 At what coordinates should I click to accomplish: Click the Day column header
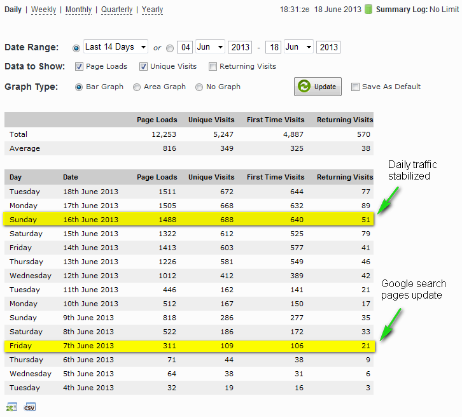coord(16,177)
